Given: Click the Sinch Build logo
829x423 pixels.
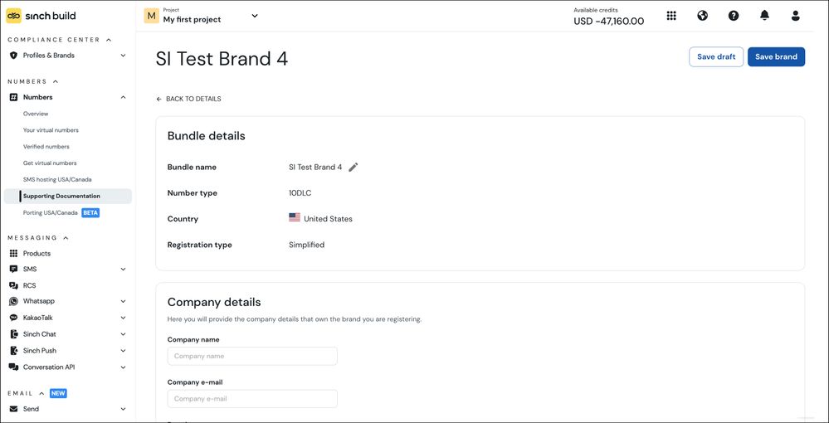Looking at the screenshot, I should click(x=41, y=16).
